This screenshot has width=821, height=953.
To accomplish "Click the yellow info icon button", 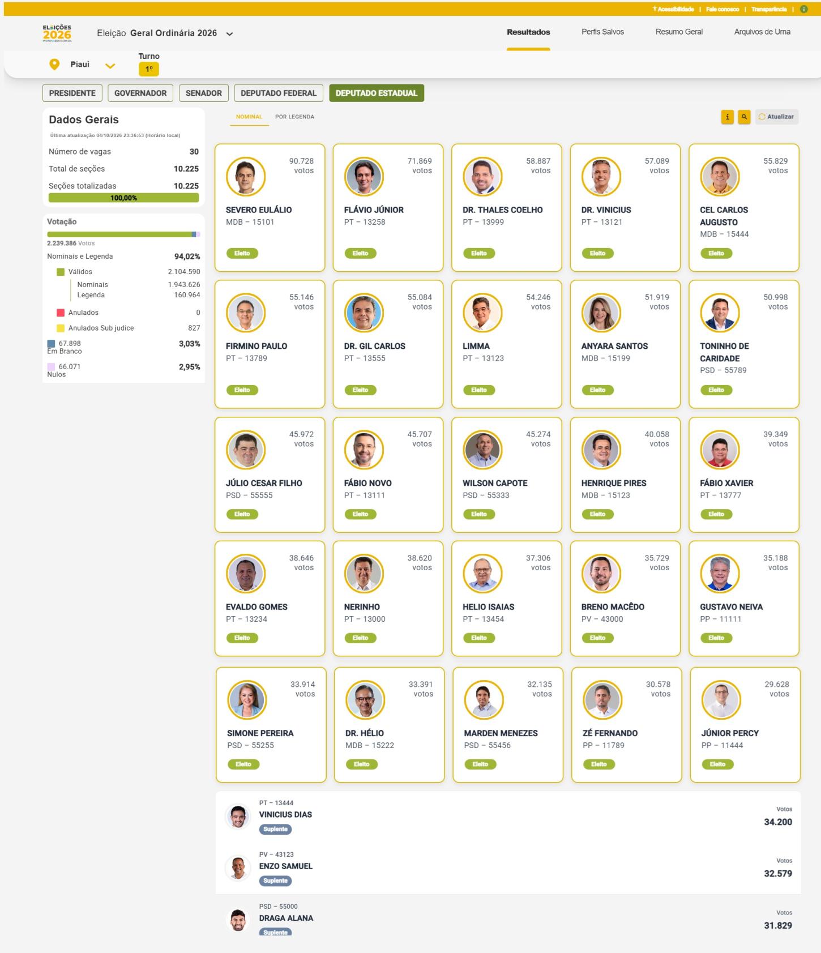I will (x=727, y=117).
